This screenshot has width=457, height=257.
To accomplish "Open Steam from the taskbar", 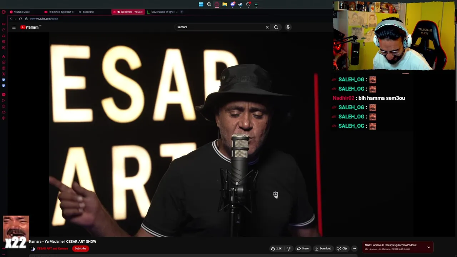I will point(240,5).
